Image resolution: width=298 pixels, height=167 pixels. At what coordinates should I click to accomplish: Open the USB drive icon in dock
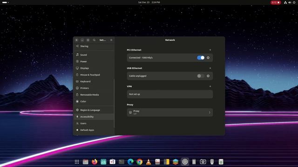click(212, 162)
